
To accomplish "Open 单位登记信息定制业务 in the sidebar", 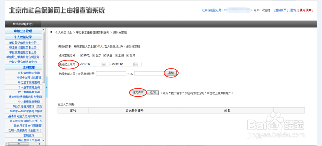I will coord(23,43).
